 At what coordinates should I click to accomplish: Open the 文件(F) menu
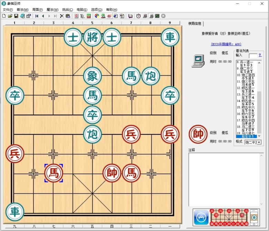pos(8,10)
